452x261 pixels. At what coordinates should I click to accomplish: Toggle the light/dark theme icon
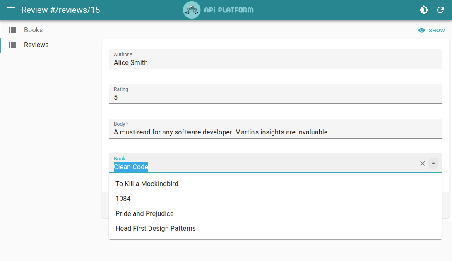coord(424,10)
